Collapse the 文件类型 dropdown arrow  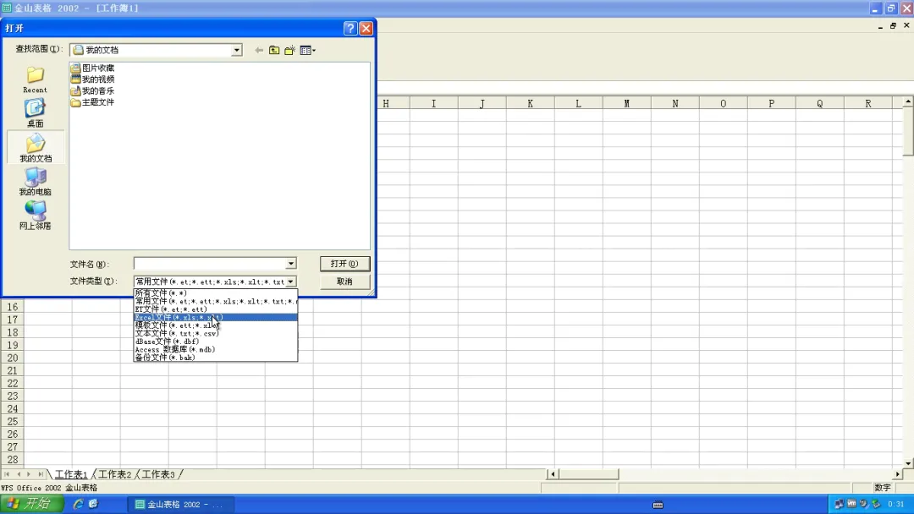point(290,282)
